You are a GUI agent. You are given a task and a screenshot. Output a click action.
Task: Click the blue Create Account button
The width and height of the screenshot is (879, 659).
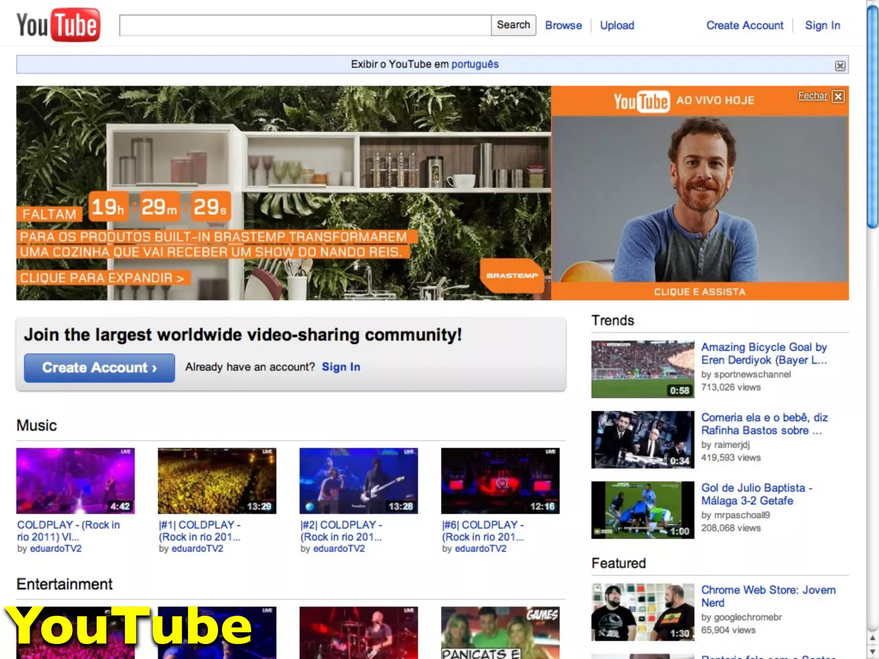click(99, 368)
